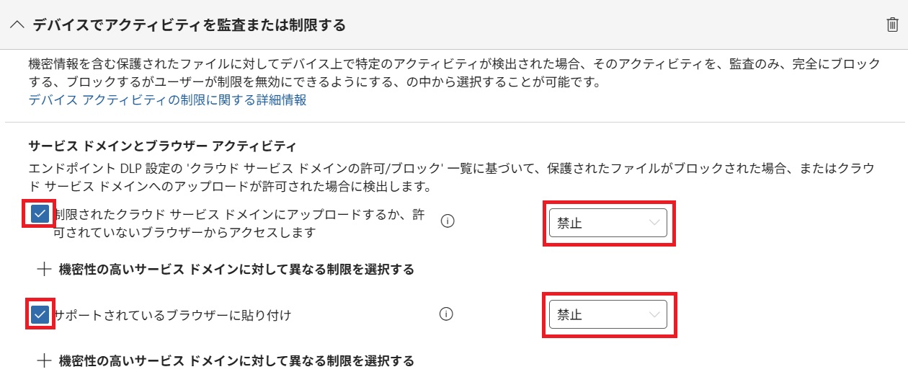Collapse the デバイスでアクティビティを監査または制限する section chevron

17,25
